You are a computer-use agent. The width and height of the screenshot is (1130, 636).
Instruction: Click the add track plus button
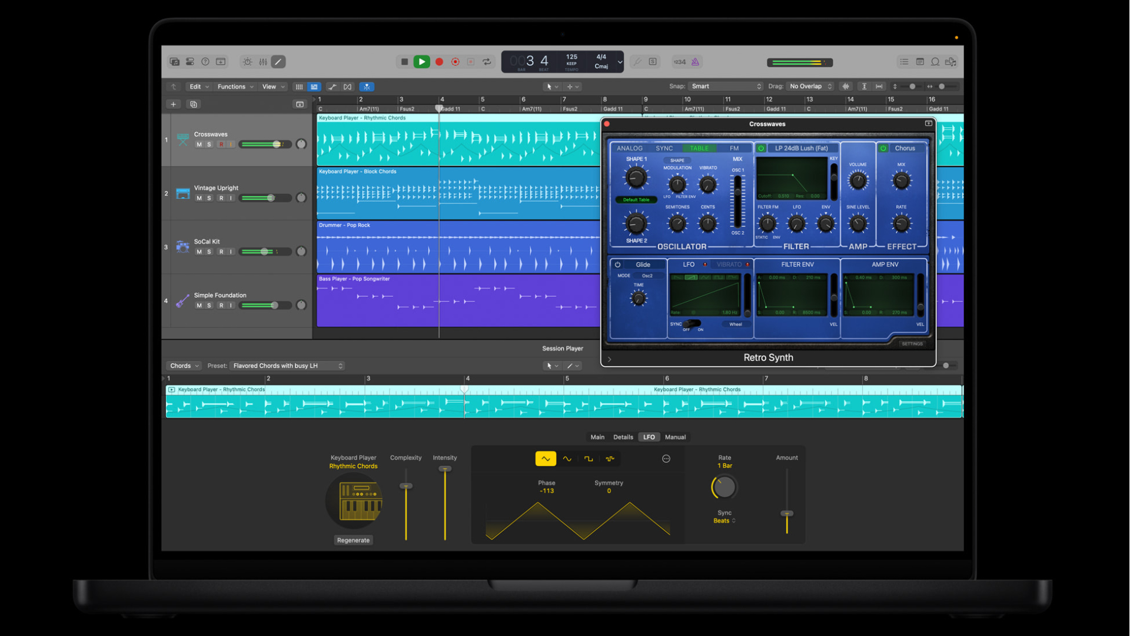click(173, 104)
